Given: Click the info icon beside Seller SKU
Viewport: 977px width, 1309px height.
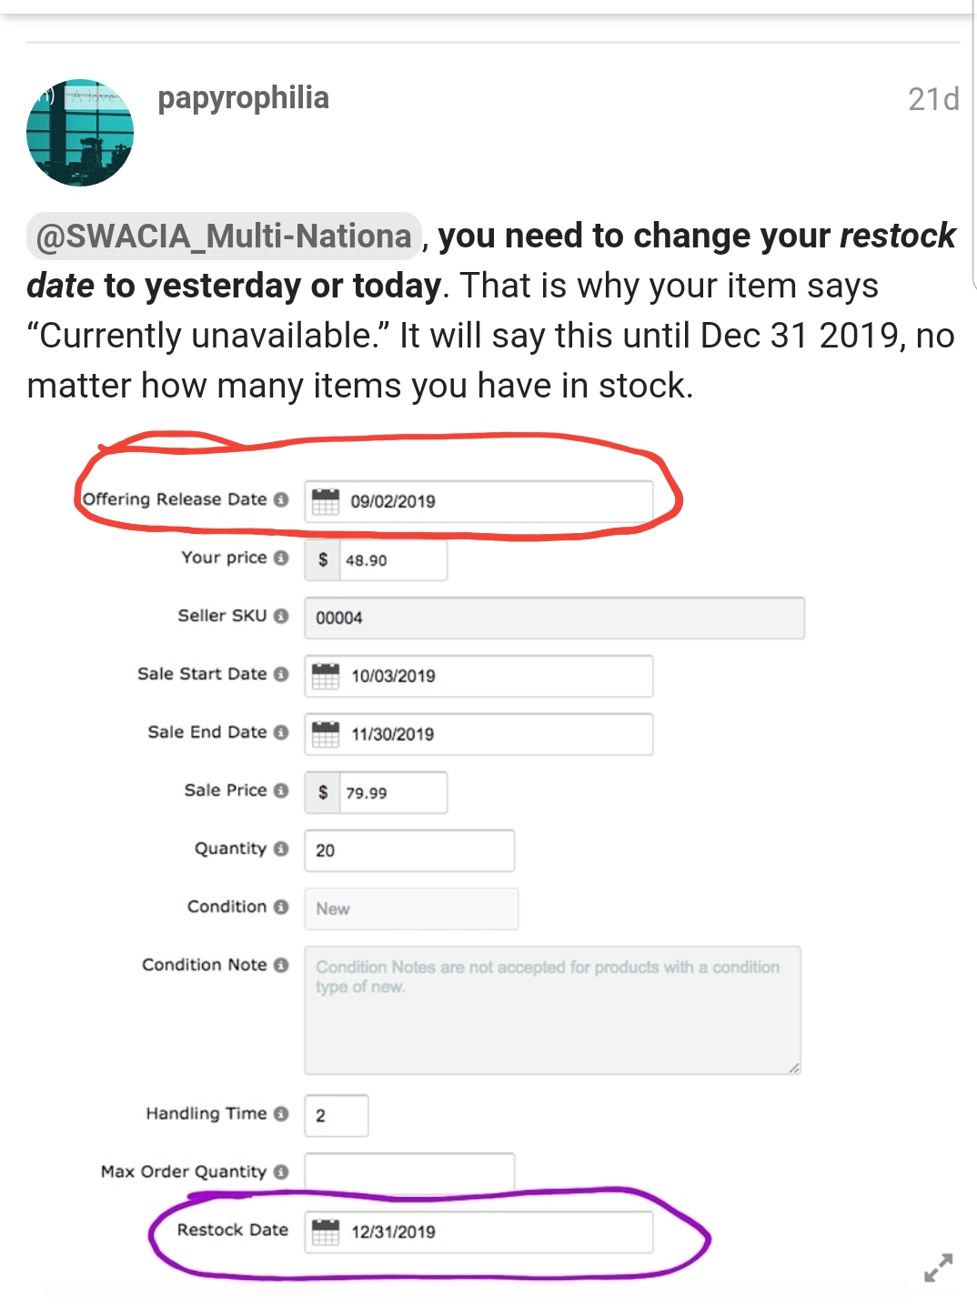Looking at the screenshot, I should [x=280, y=616].
